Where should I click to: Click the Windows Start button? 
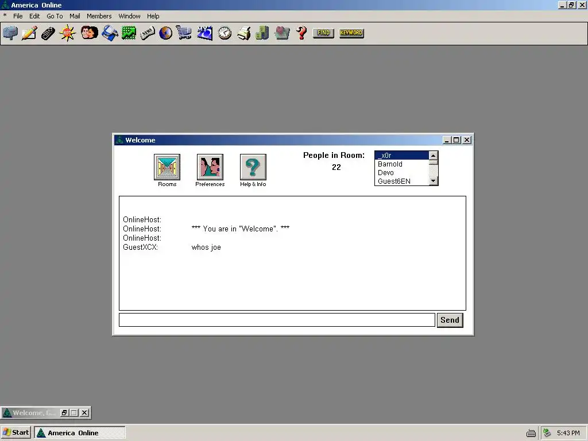16,432
